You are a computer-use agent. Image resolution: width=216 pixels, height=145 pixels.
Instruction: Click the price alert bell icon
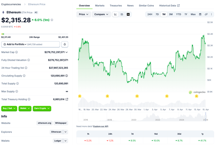coord(65,44)
